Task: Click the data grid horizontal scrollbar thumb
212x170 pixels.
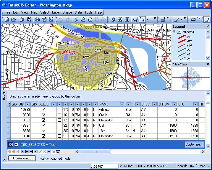Action: click(96, 151)
